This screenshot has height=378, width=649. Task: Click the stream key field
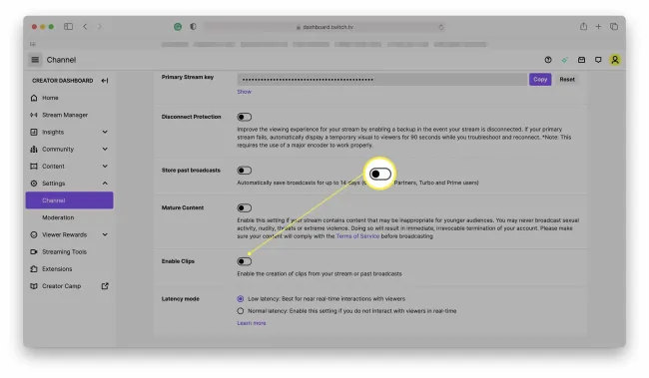382,80
